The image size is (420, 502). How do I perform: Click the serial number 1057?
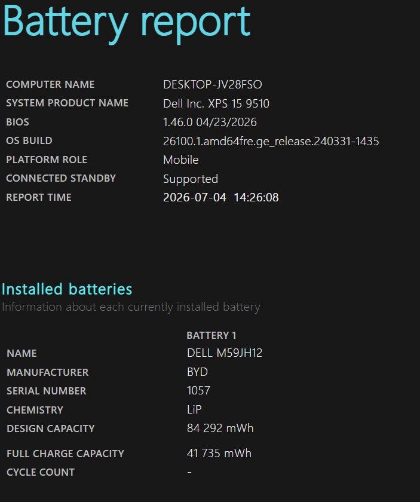click(198, 390)
